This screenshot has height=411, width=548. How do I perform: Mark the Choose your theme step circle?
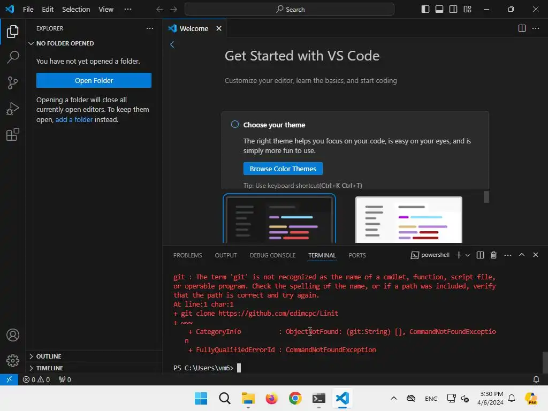(235, 124)
